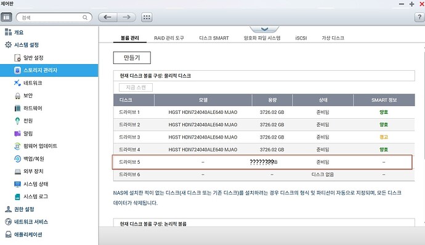Go forward with the right arrow
Image resolution: width=425 pixels, height=245 pixels.
[x=127, y=17]
